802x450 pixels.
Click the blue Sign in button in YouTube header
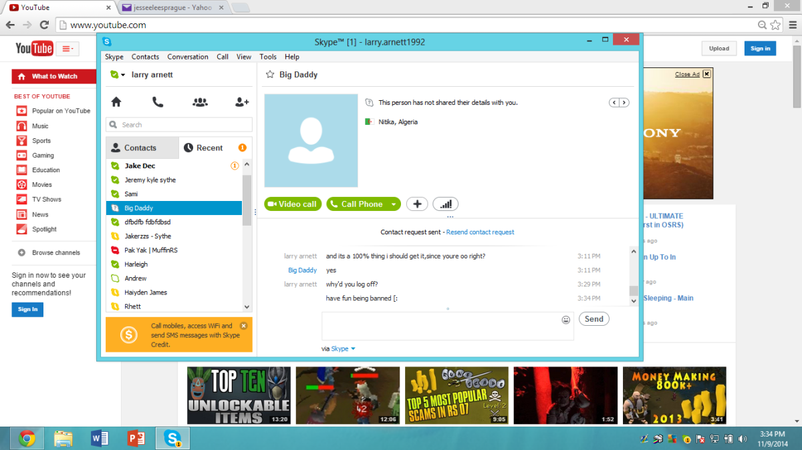(x=761, y=49)
